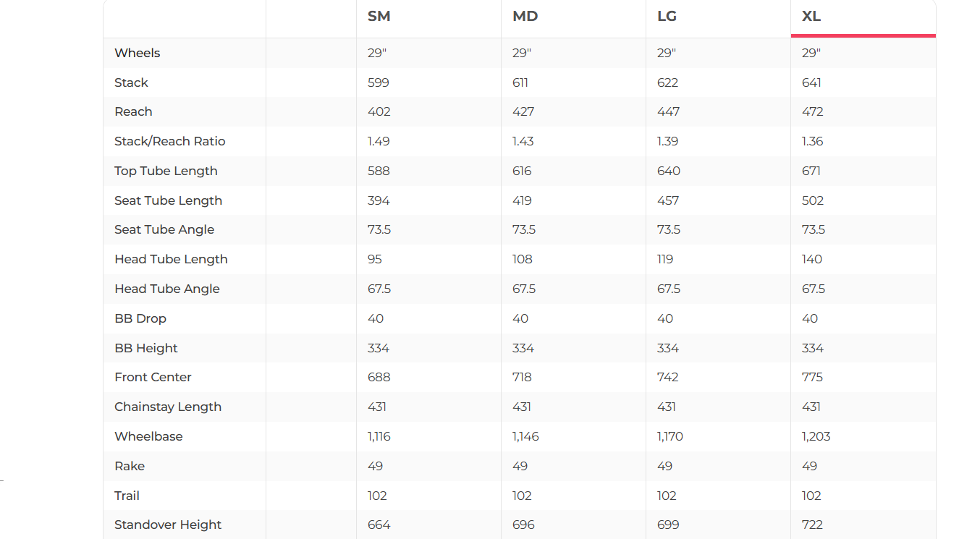Select the SM reach value 402
The image size is (959, 539).
click(x=379, y=112)
